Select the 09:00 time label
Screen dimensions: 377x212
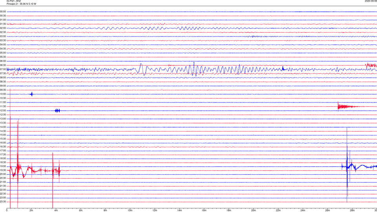tap(3, 86)
